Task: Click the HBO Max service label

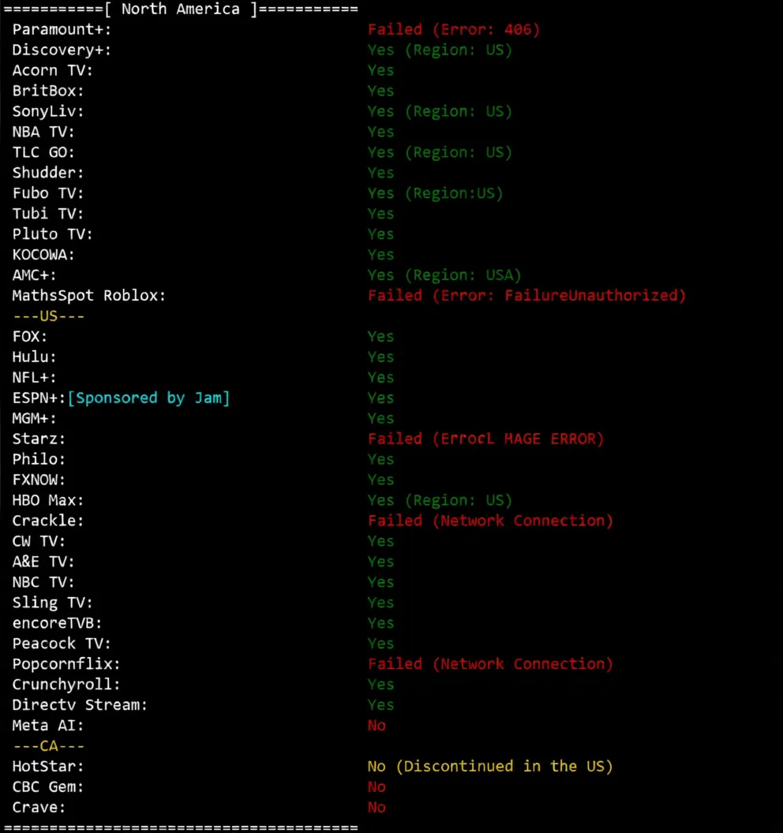Action: tap(48, 500)
